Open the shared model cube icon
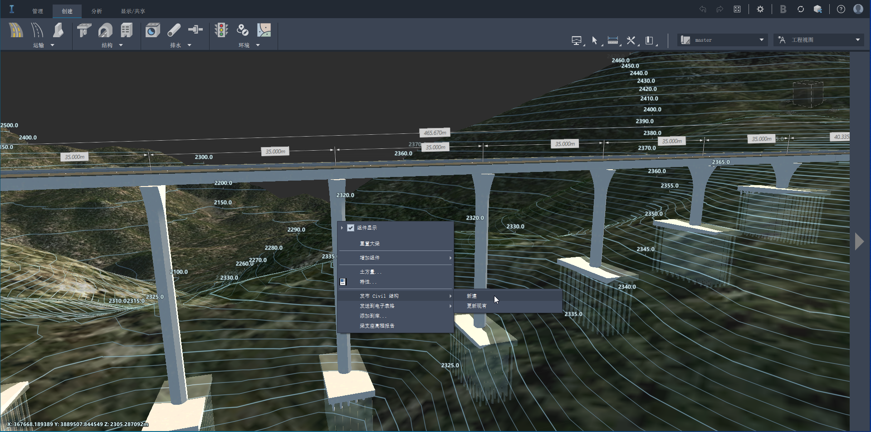The height and width of the screenshot is (432, 871). [x=818, y=9]
